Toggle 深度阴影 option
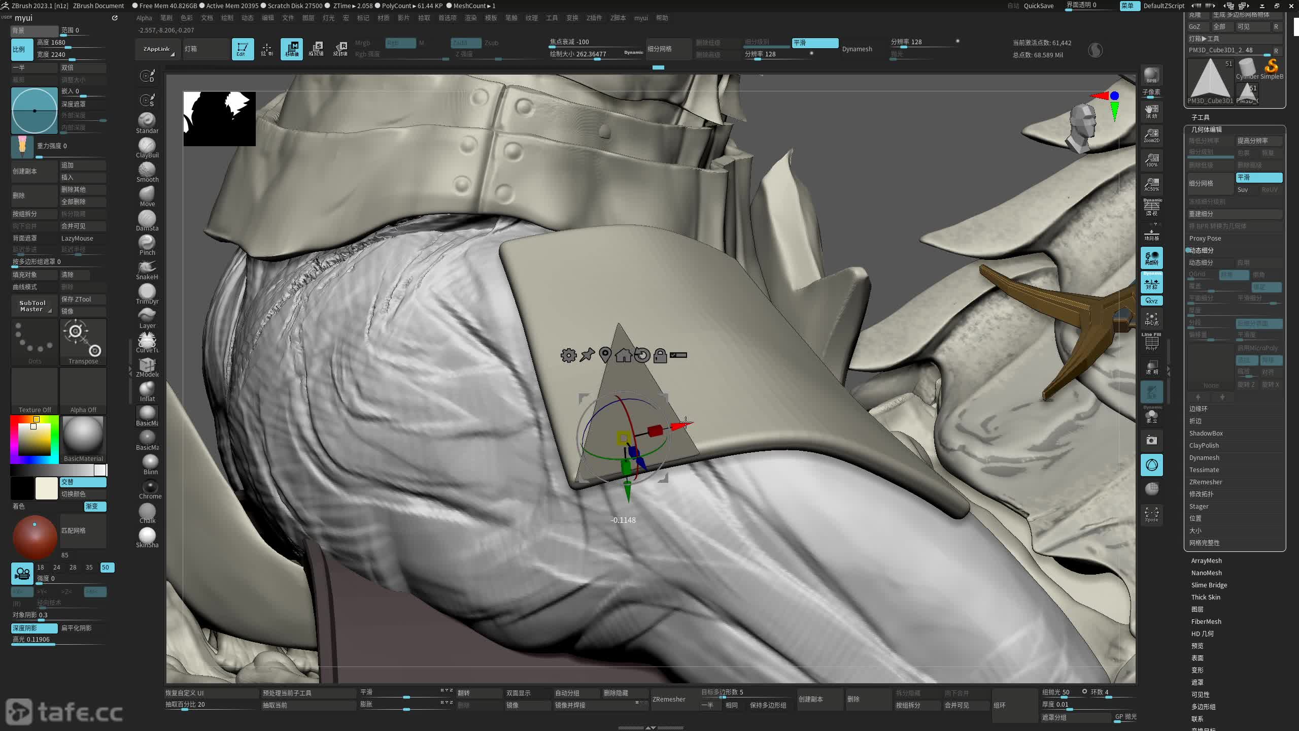 pyautogui.click(x=34, y=628)
